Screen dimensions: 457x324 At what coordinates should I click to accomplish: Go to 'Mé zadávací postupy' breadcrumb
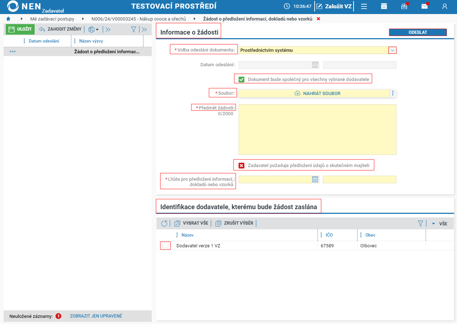coord(52,19)
